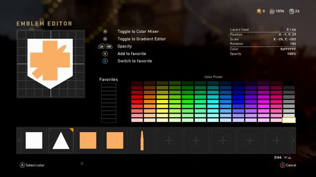Viewport: 316px width, 177px height.
Task: Click the A button Select color icon
Action: [x=22, y=165]
